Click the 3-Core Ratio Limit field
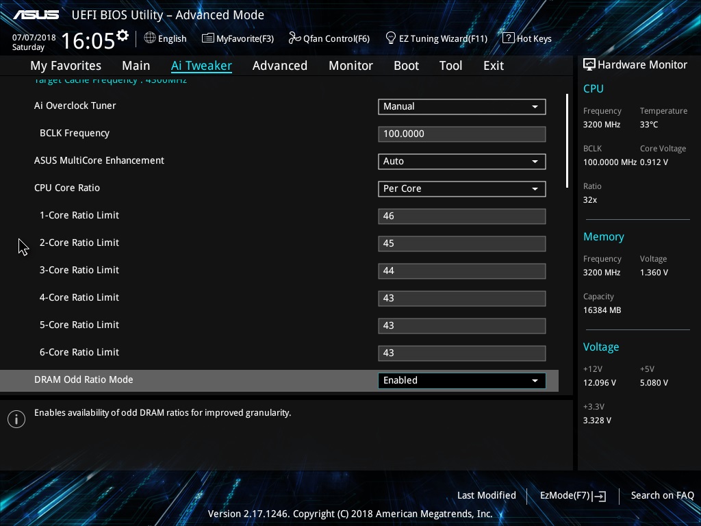Screen dimensions: 701x526 click(462, 271)
